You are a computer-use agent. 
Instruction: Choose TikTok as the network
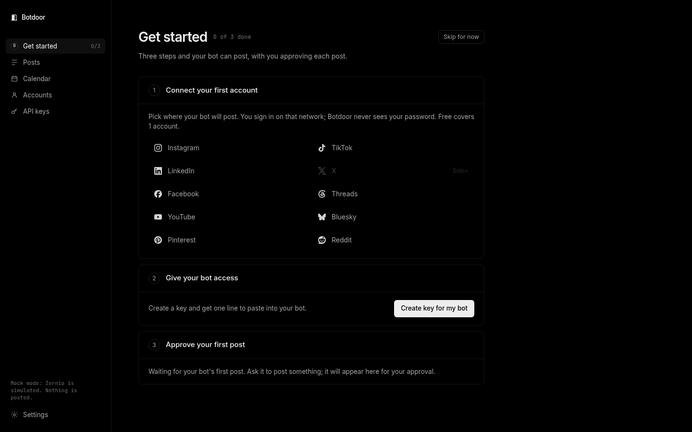393,148
